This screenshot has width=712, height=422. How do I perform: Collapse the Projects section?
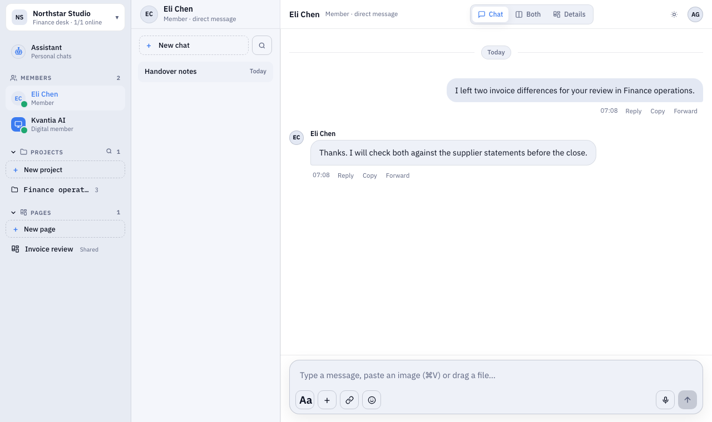13,152
